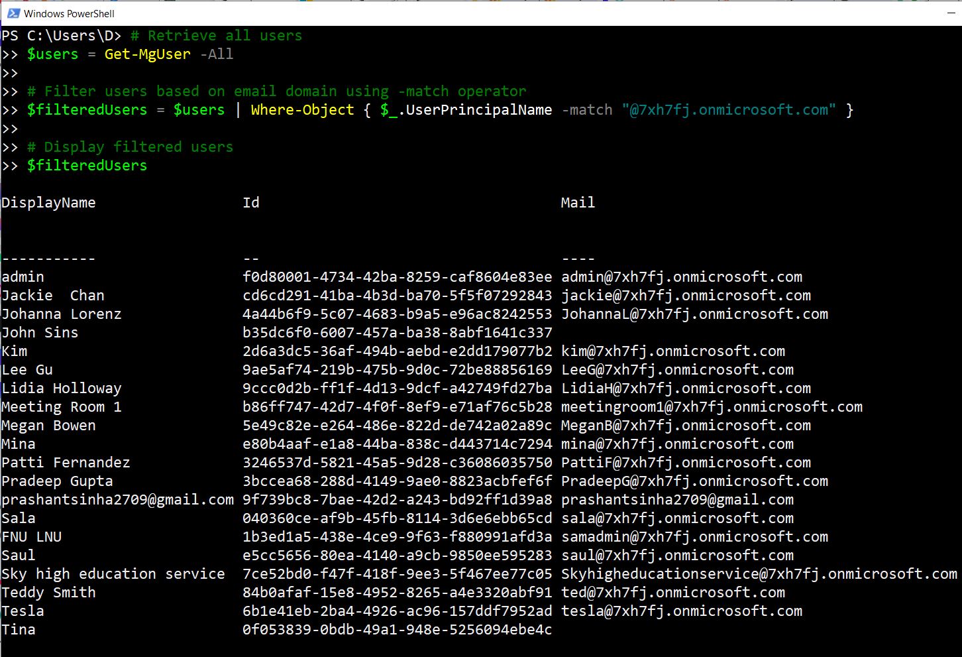Click the admin@7xh7fj.onmicrosoft.com email
This screenshot has height=657, width=962.
coord(681,277)
